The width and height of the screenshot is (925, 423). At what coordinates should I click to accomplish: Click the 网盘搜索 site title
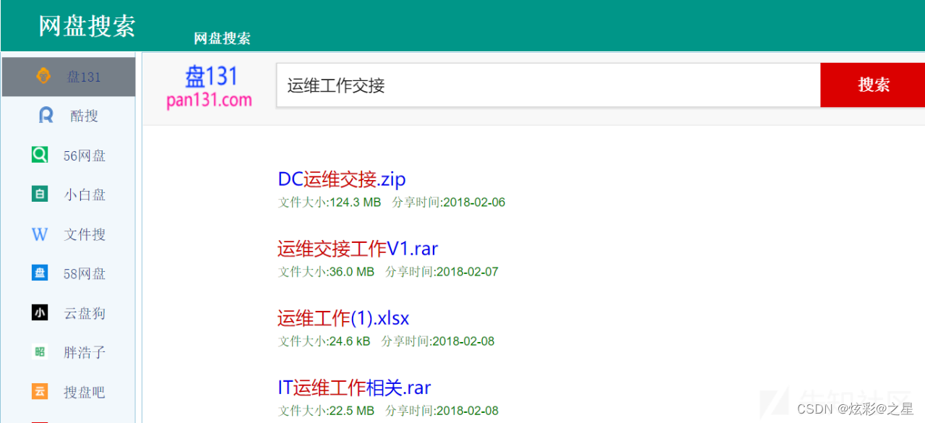point(87,26)
